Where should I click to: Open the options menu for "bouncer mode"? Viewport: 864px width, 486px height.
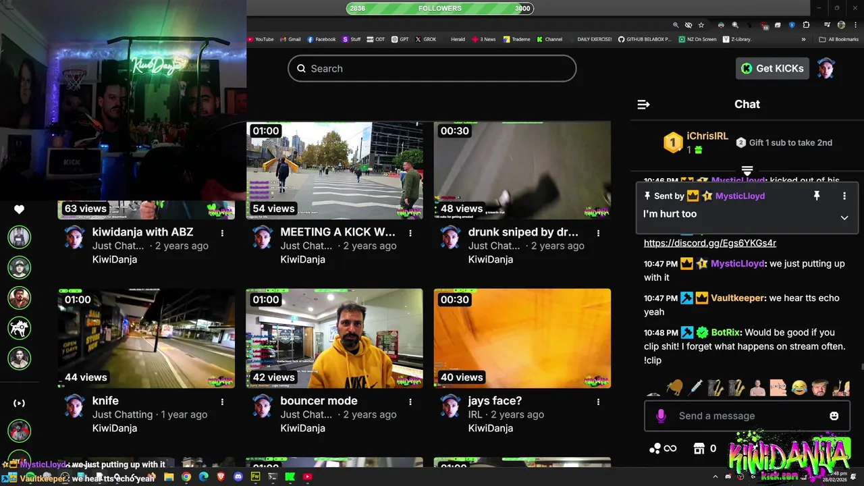pos(410,402)
